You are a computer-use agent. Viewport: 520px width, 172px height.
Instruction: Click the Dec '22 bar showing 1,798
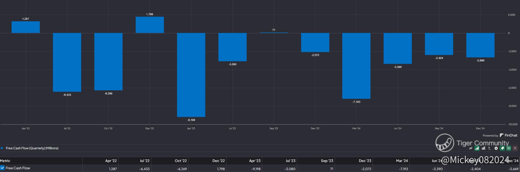150,25
